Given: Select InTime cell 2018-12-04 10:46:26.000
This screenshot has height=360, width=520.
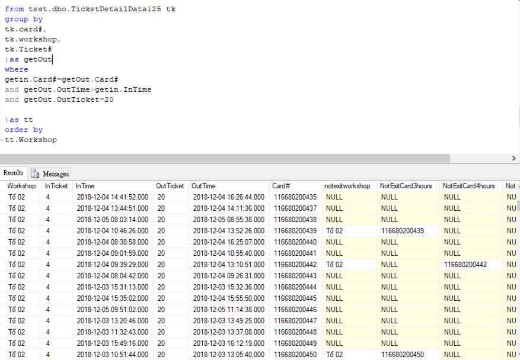Looking at the screenshot, I should click(x=113, y=231).
